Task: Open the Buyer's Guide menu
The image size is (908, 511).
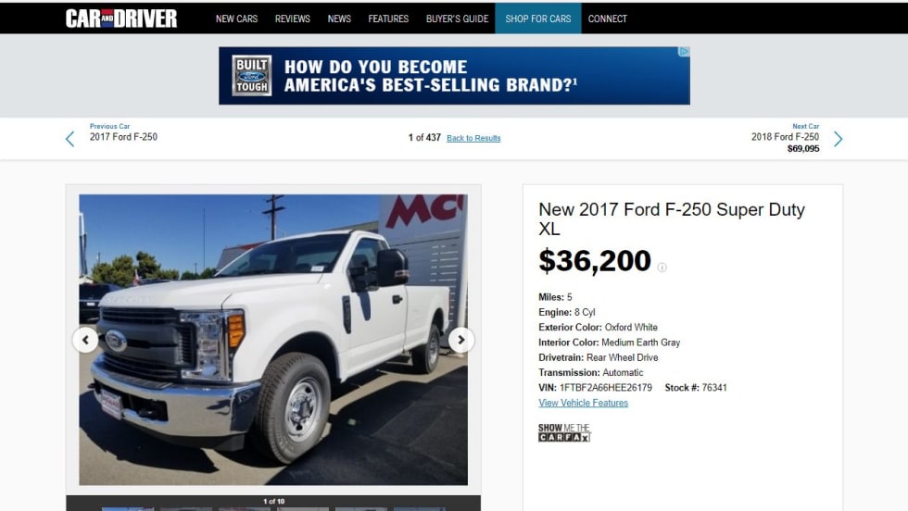Action: tap(457, 19)
